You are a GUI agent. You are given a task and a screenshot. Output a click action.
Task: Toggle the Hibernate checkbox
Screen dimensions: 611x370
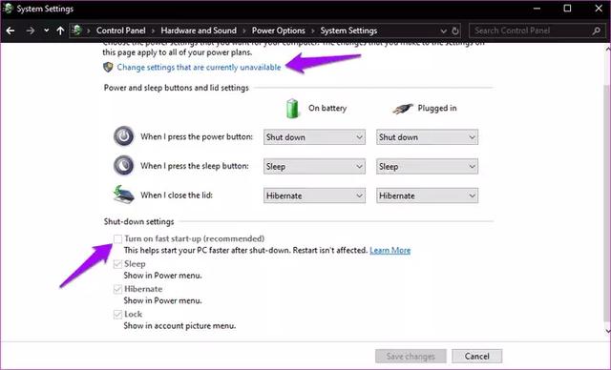click(x=117, y=289)
